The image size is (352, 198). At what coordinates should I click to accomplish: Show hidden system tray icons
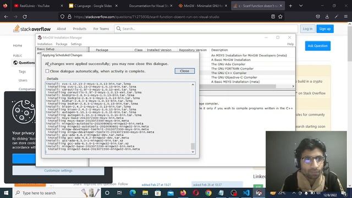click(294, 193)
